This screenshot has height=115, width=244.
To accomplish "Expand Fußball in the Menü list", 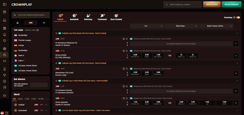I will 46,105.
